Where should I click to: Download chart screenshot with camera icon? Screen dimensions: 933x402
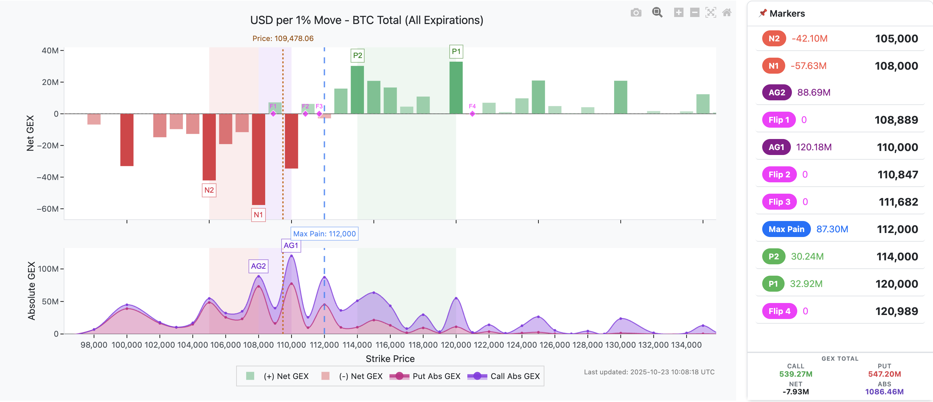(637, 12)
